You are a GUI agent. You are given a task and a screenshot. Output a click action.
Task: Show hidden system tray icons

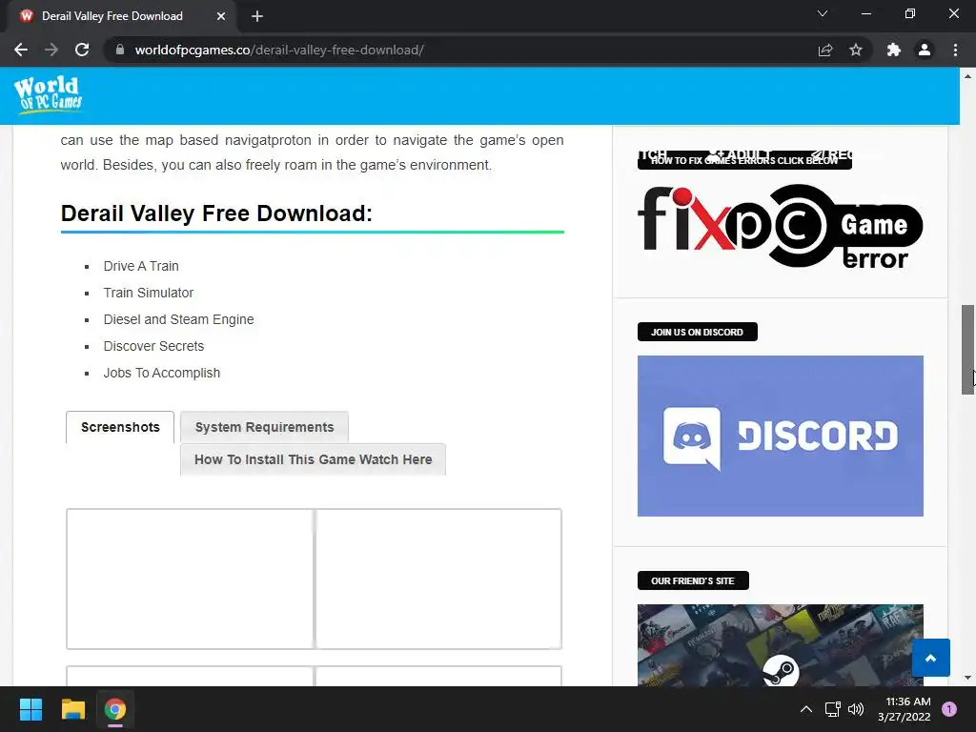pos(806,709)
